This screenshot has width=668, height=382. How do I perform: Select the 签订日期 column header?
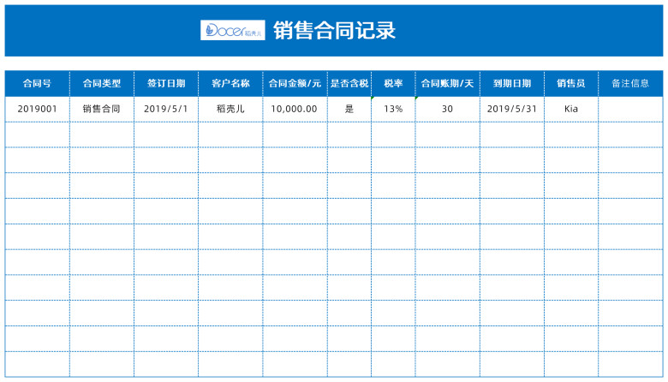pos(166,83)
